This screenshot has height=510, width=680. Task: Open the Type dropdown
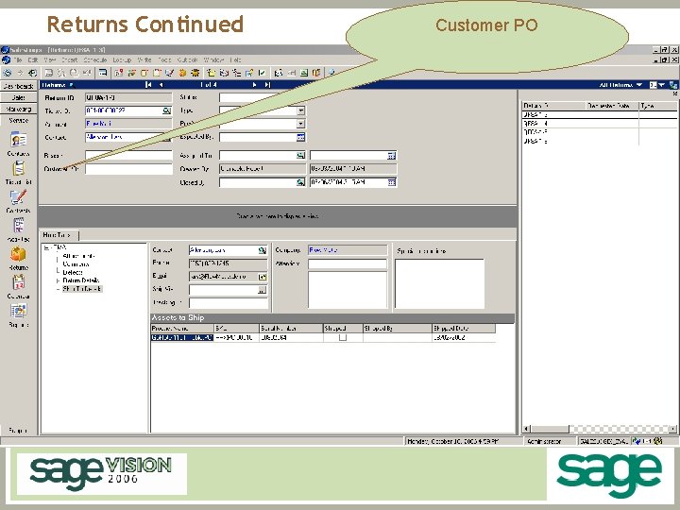pyautogui.click(x=300, y=111)
